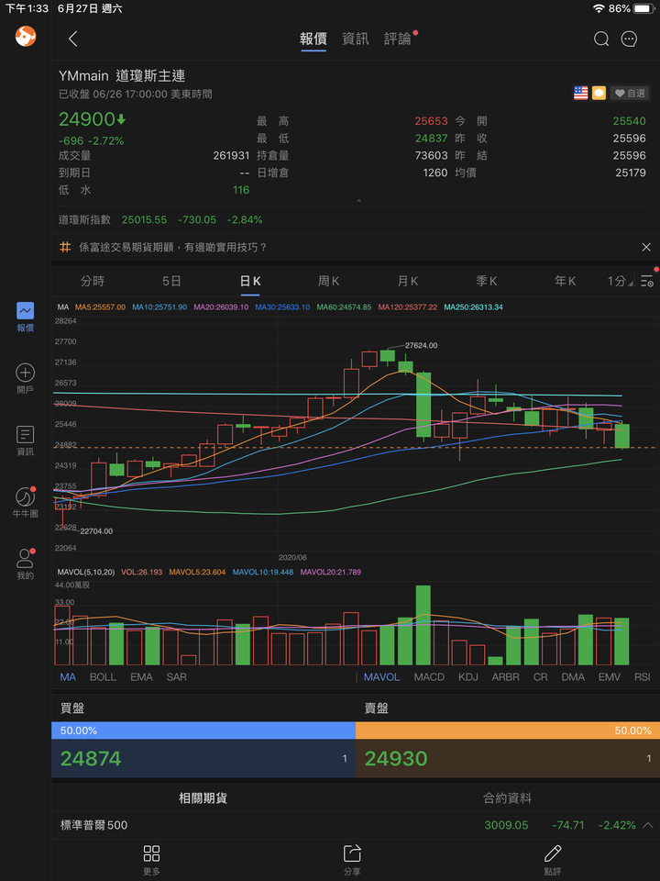The width and height of the screenshot is (660, 881).
Task: Collapse quote details with small chevron
Action: click(359, 201)
